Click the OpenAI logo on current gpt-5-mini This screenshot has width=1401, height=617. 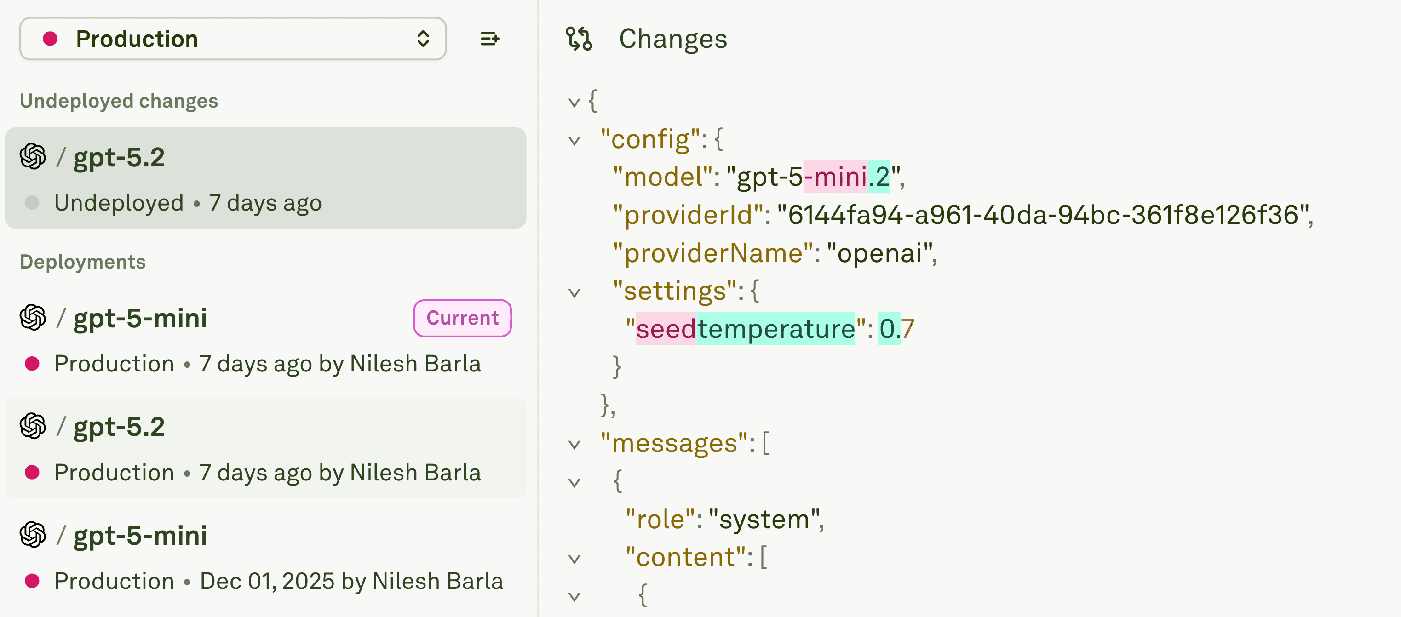(33, 318)
